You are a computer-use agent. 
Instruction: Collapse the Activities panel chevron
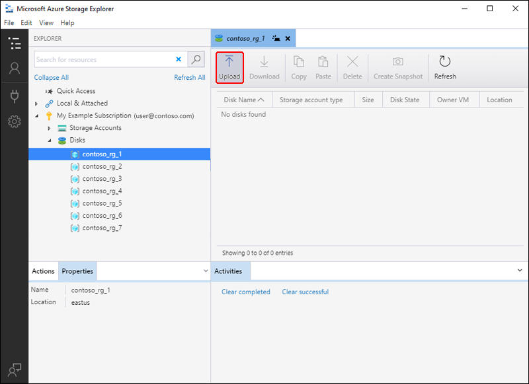tap(520, 271)
